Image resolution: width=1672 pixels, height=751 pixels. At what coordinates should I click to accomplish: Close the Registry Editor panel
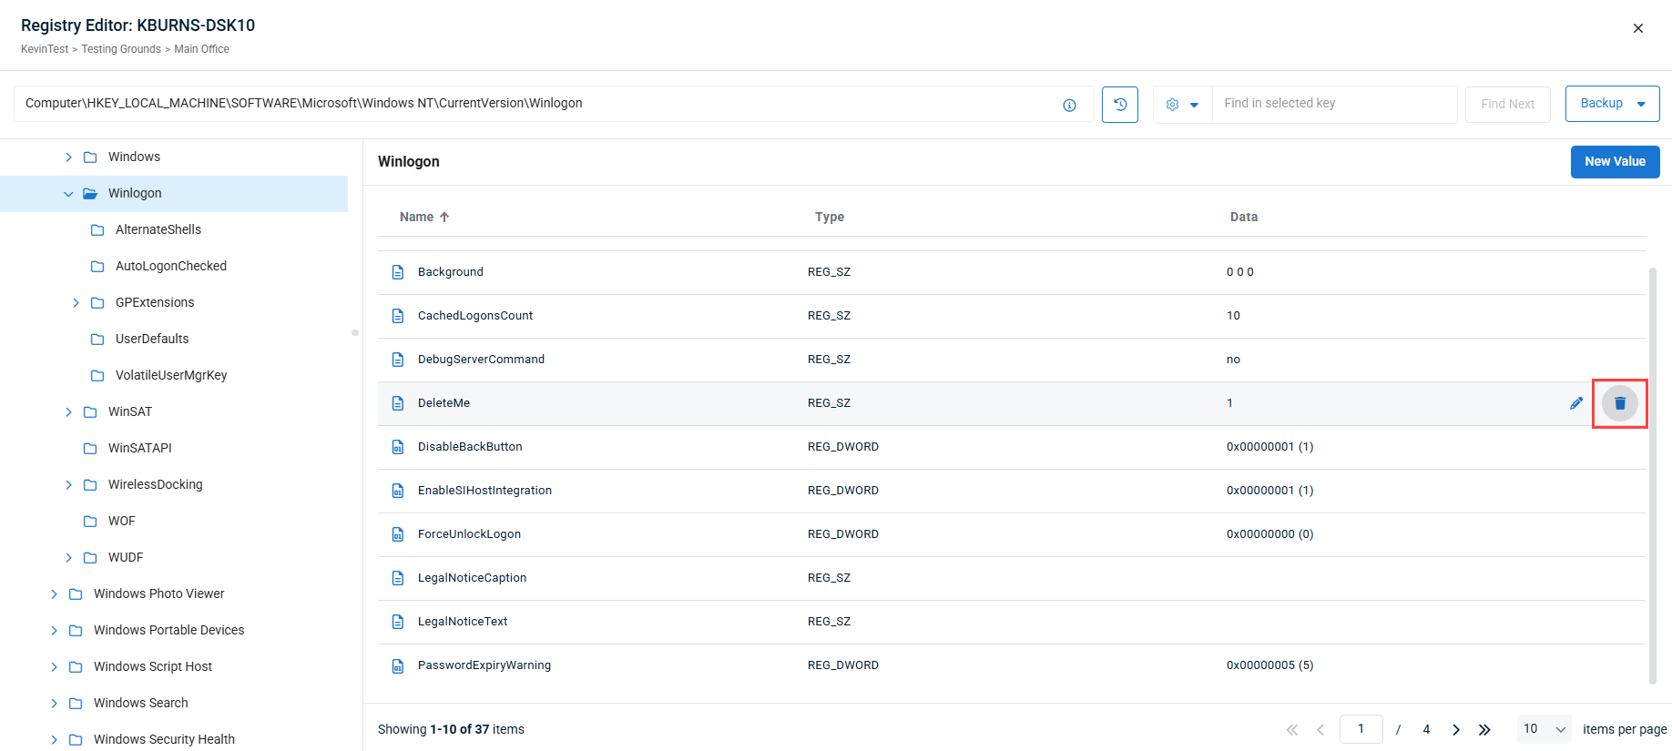coord(1637,28)
